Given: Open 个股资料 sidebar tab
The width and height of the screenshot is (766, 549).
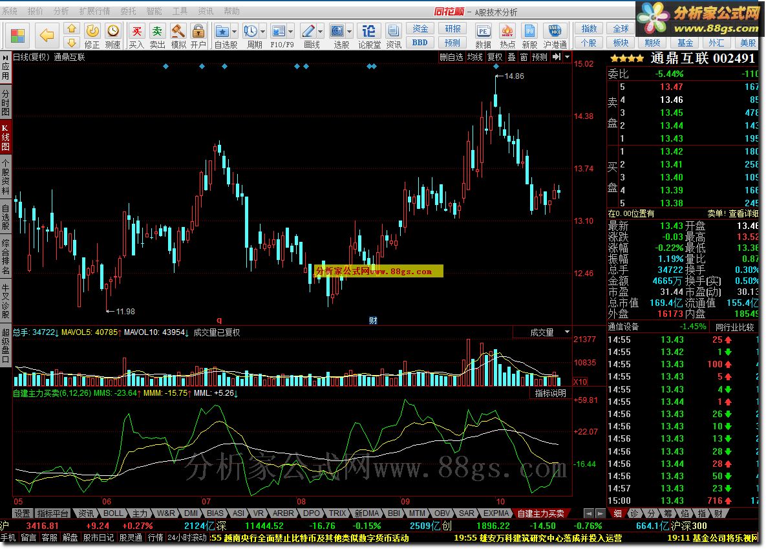Looking at the screenshot, I should click(x=5, y=177).
